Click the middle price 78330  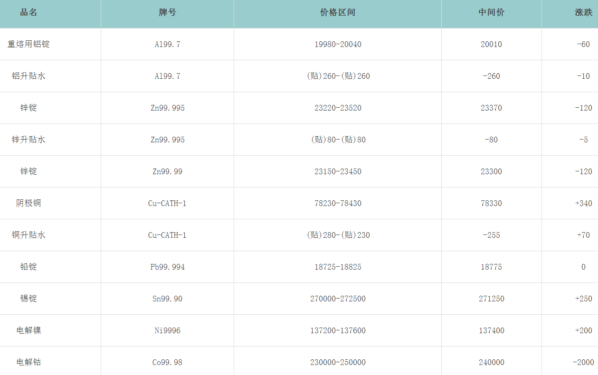pyautogui.click(x=491, y=203)
